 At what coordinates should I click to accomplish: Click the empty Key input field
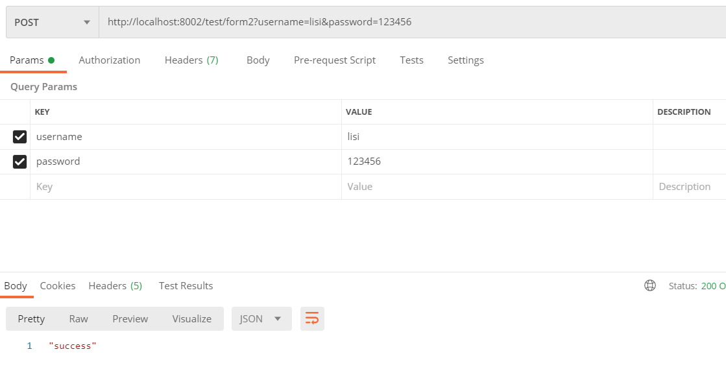coord(186,187)
